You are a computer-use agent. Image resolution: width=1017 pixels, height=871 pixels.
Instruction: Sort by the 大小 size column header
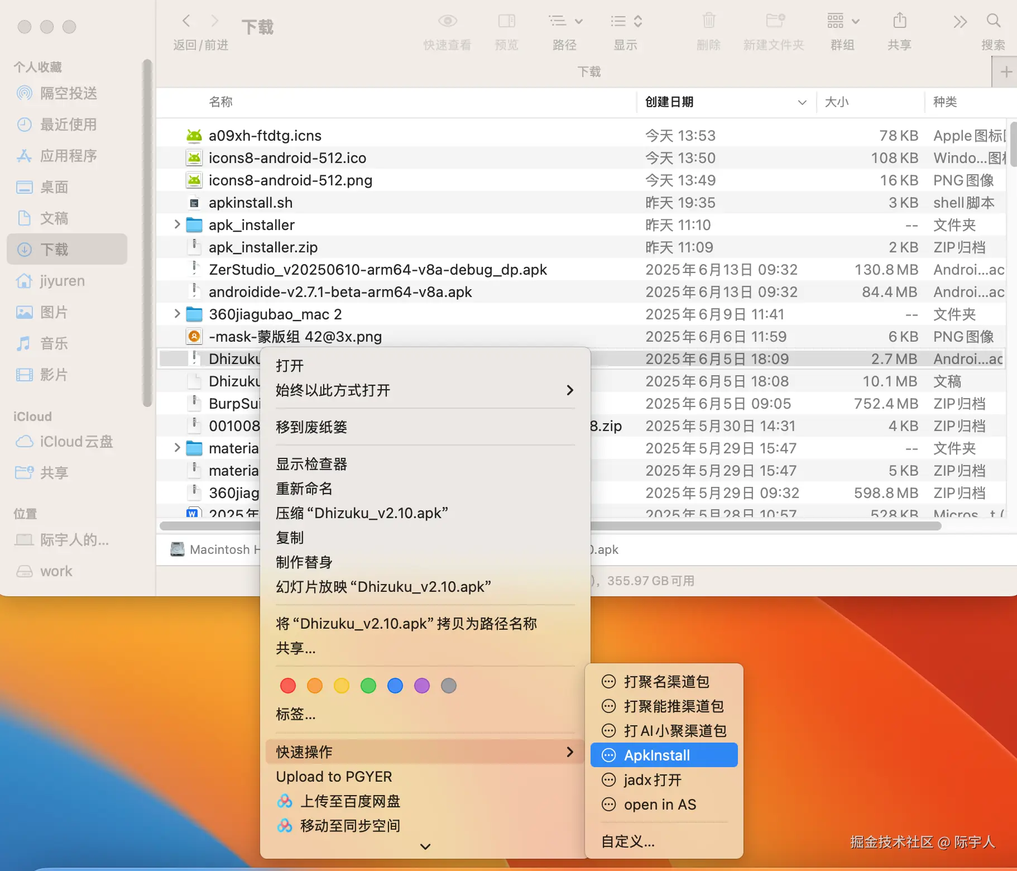click(837, 102)
